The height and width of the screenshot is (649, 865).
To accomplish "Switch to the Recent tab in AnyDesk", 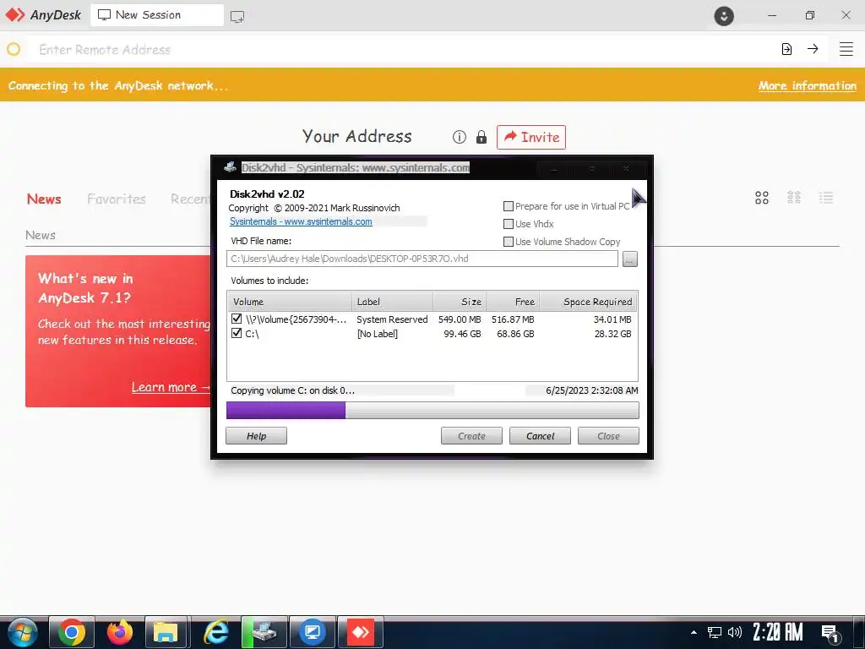I will pyautogui.click(x=190, y=199).
